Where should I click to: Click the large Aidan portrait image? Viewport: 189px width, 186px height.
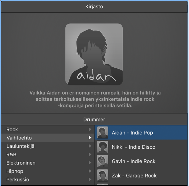(94, 54)
